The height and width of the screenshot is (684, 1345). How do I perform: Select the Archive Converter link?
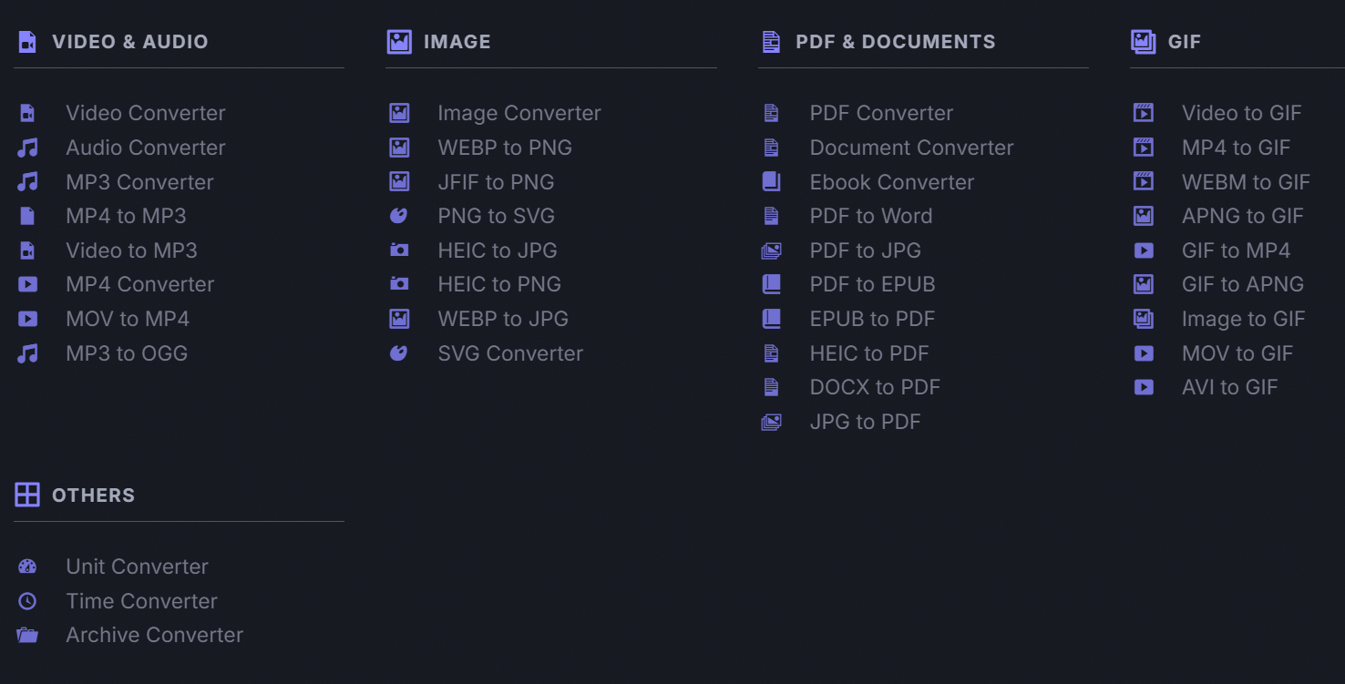[x=154, y=635]
